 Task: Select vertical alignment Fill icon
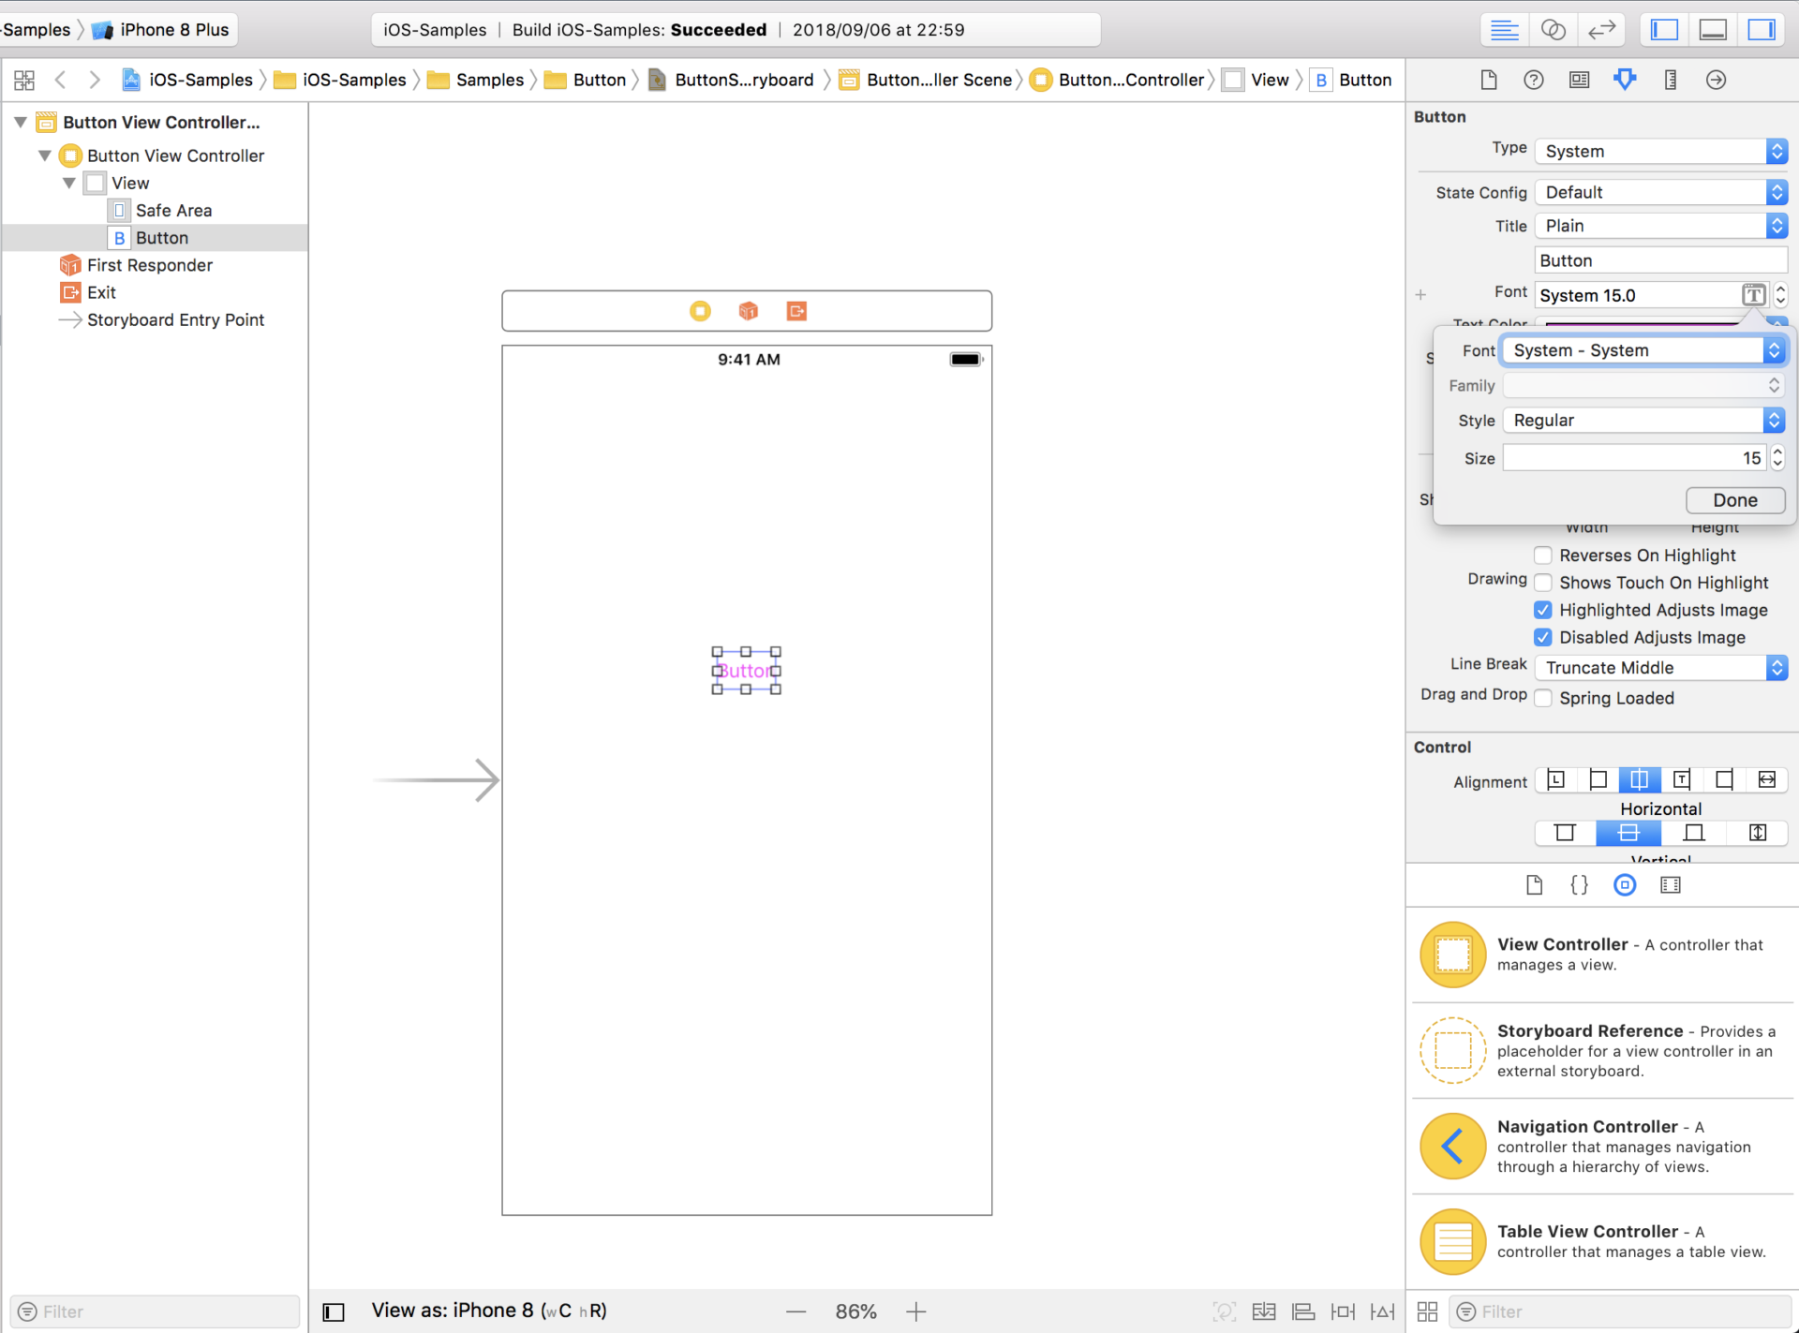click(x=1758, y=833)
